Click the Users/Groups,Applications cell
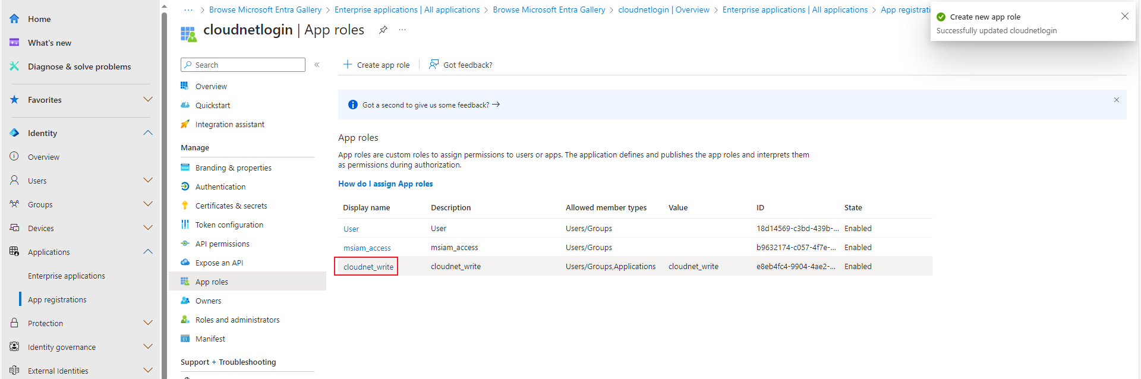The height and width of the screenshot is (379, 1141). point(611,266)
